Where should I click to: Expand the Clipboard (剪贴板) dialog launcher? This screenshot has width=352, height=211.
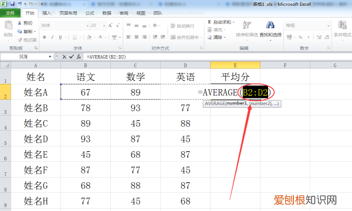(36, 48)
